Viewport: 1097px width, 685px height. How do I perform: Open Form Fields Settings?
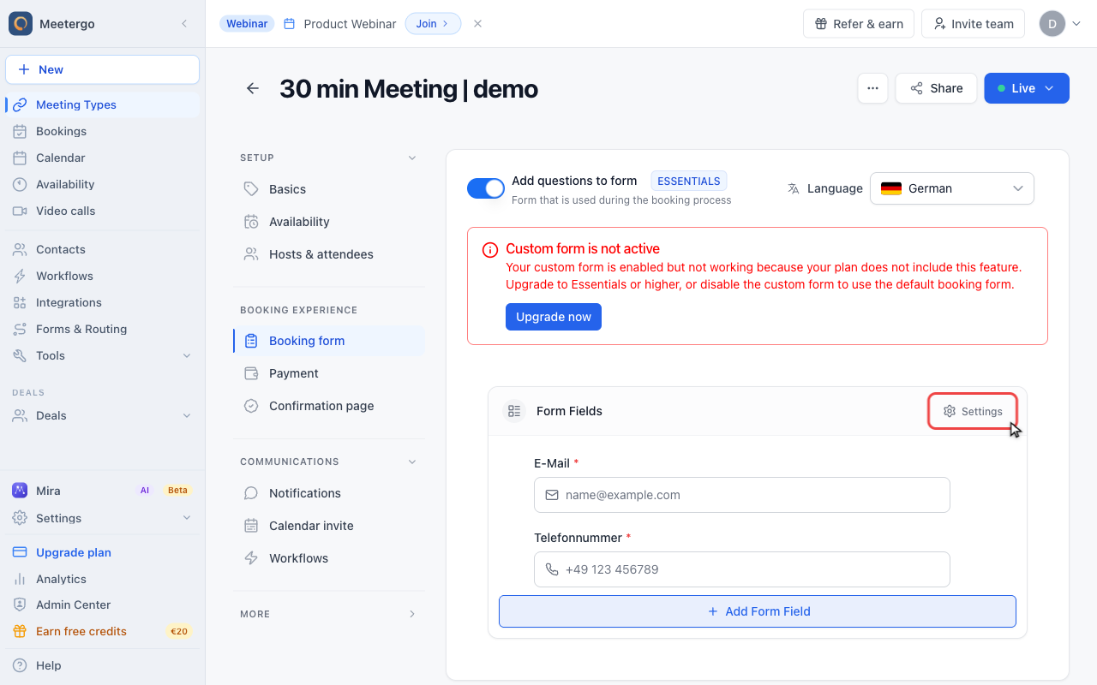pyautogui.click(x=973, y=411)
